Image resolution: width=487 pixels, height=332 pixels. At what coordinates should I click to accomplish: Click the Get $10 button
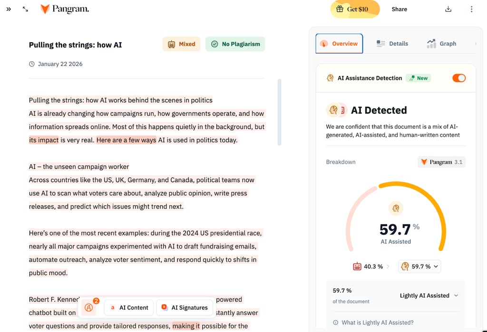coord(355,9)
